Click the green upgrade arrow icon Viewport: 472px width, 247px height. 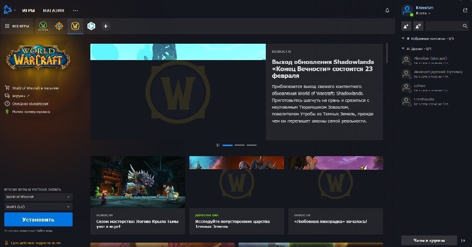7,111
